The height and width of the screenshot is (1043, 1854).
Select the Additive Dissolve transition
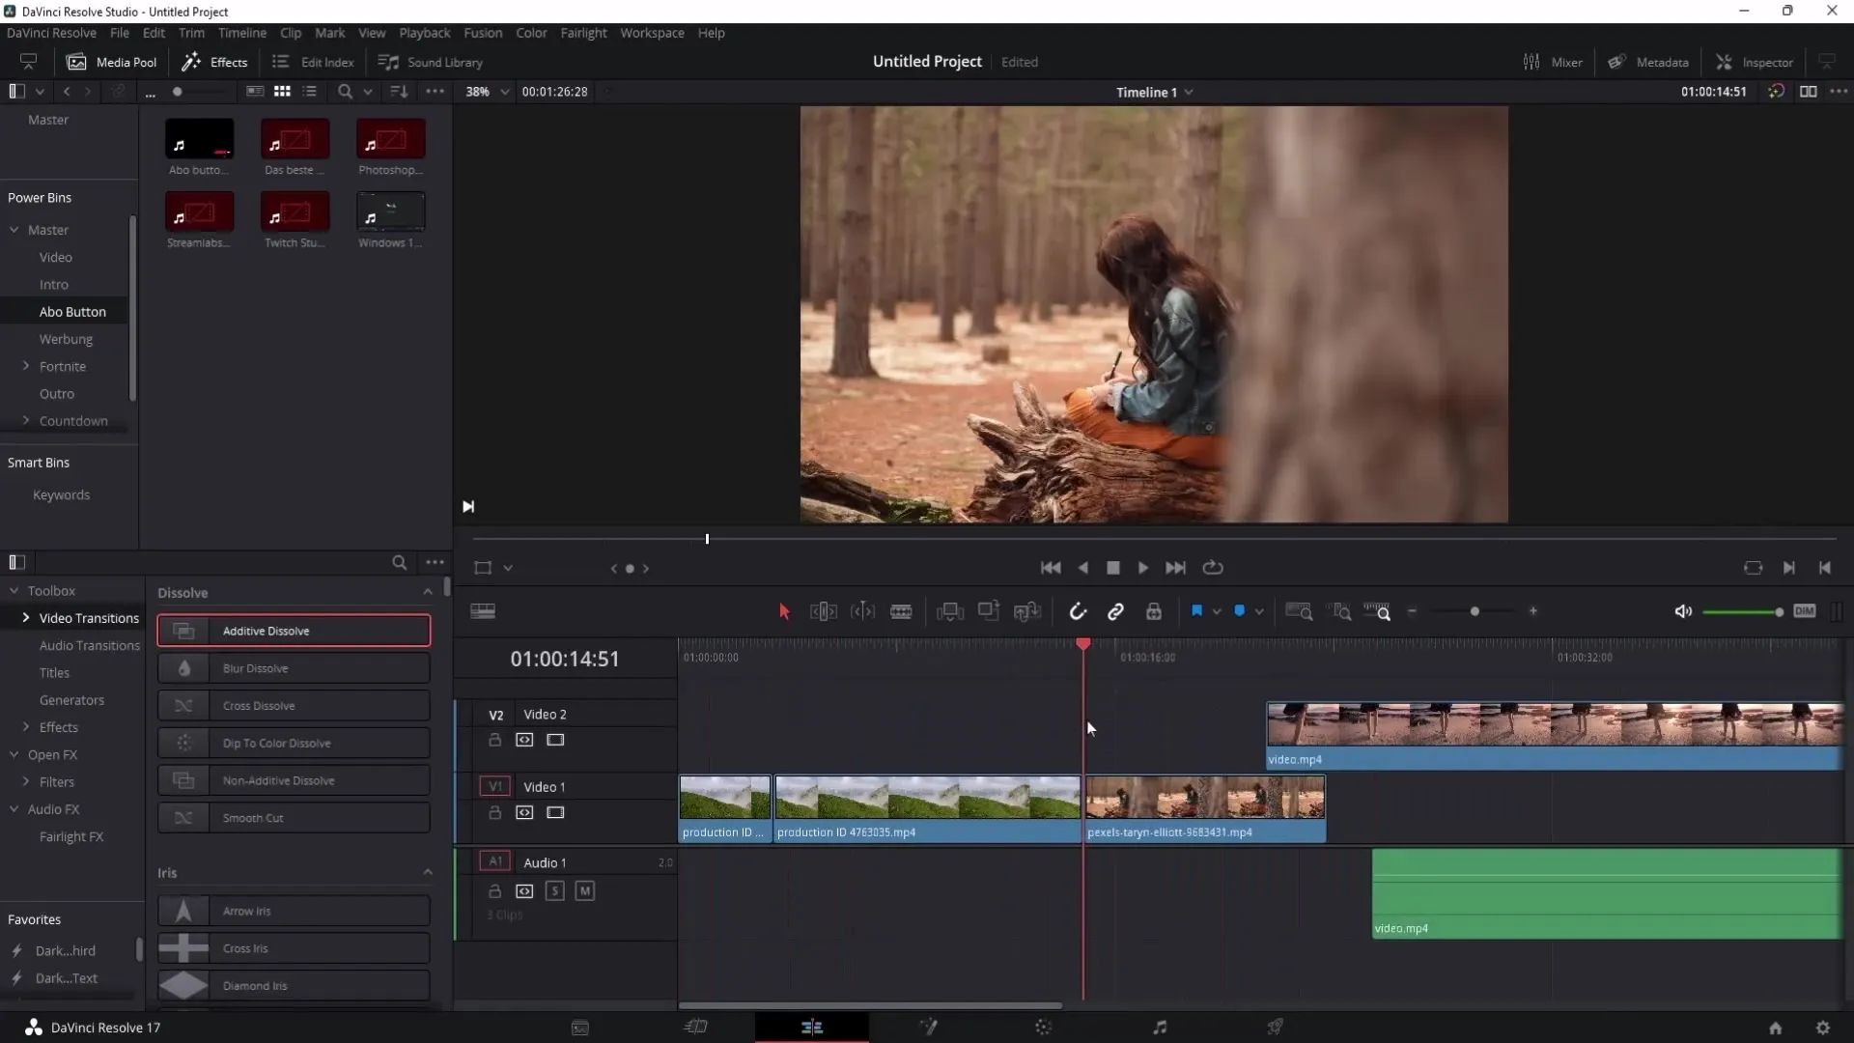[293, 631]
